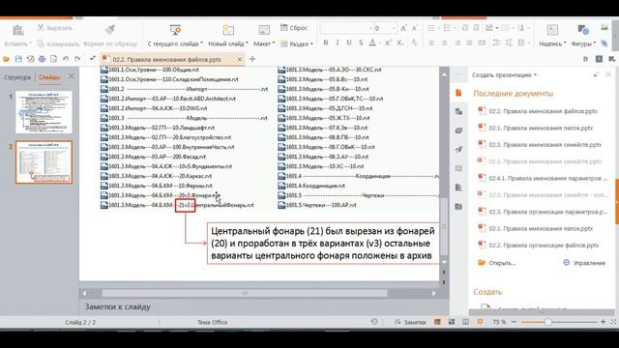Click the insert picture icon
This screenshot has width=619, height=348.
604,28
